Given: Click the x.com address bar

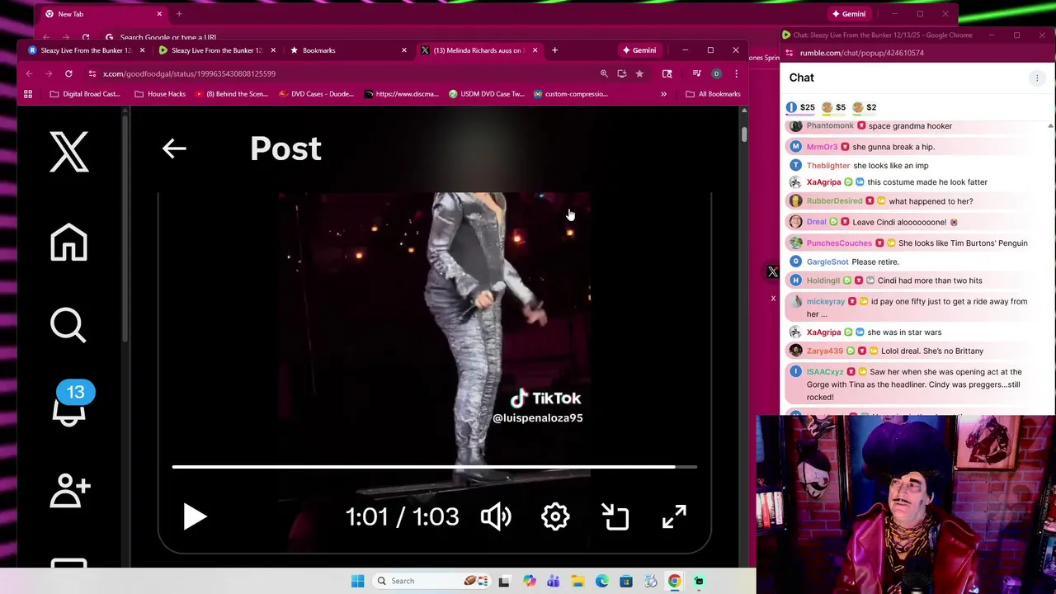Looking at the screenshot, I should click(346, 73).
